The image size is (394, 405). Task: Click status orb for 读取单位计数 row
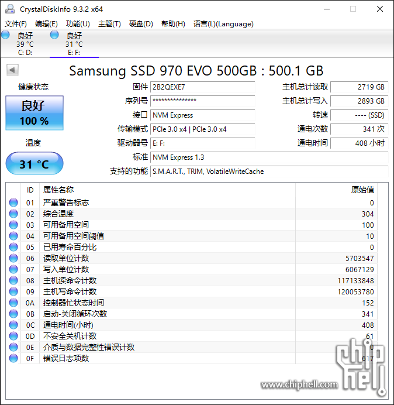pyautogui.click(x=13, y=258)
